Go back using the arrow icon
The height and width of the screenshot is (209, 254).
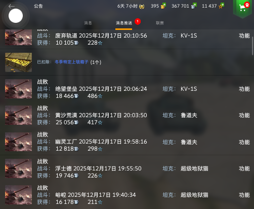click(x=12, y=7)
